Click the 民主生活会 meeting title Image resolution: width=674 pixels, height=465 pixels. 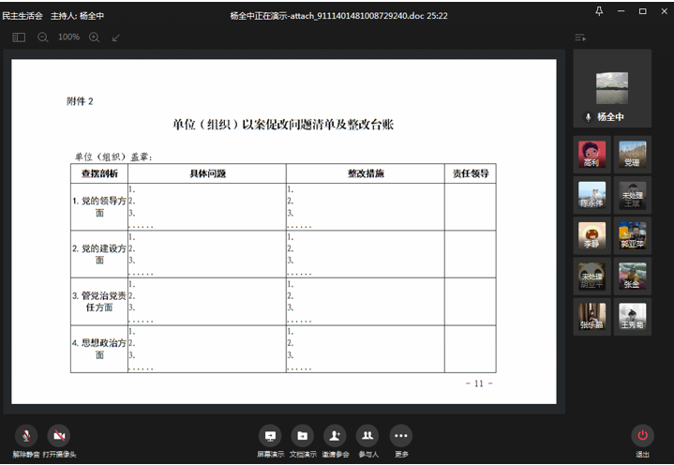(x=22, y=16)
